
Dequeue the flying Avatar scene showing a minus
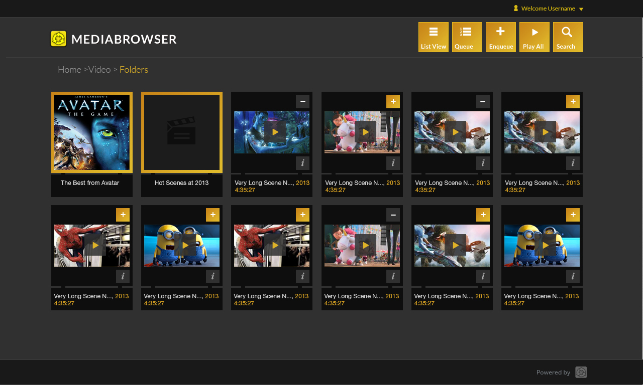pyautogui.click(x=483, y=101)
